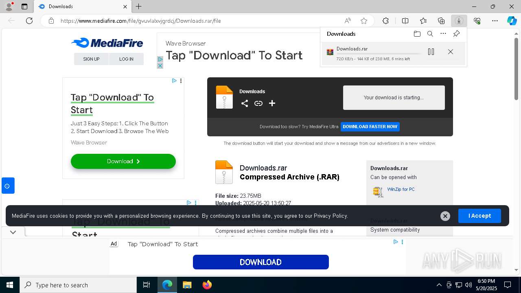The height and width of the screenshot is (293, 521).
Task: Open Browser essentials heart icon
Action: 477,21
